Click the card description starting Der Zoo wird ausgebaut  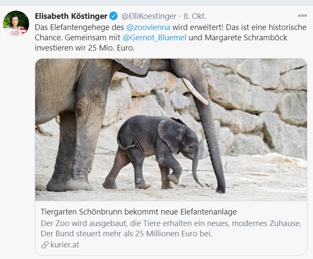171,223
